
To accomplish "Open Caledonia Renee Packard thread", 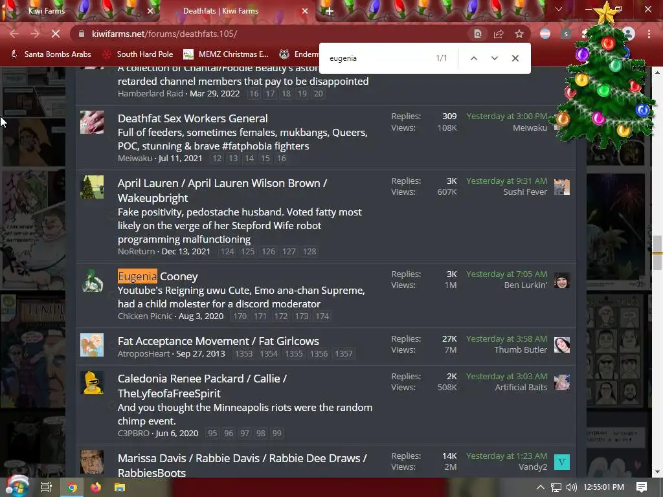I will click(202, 386).
